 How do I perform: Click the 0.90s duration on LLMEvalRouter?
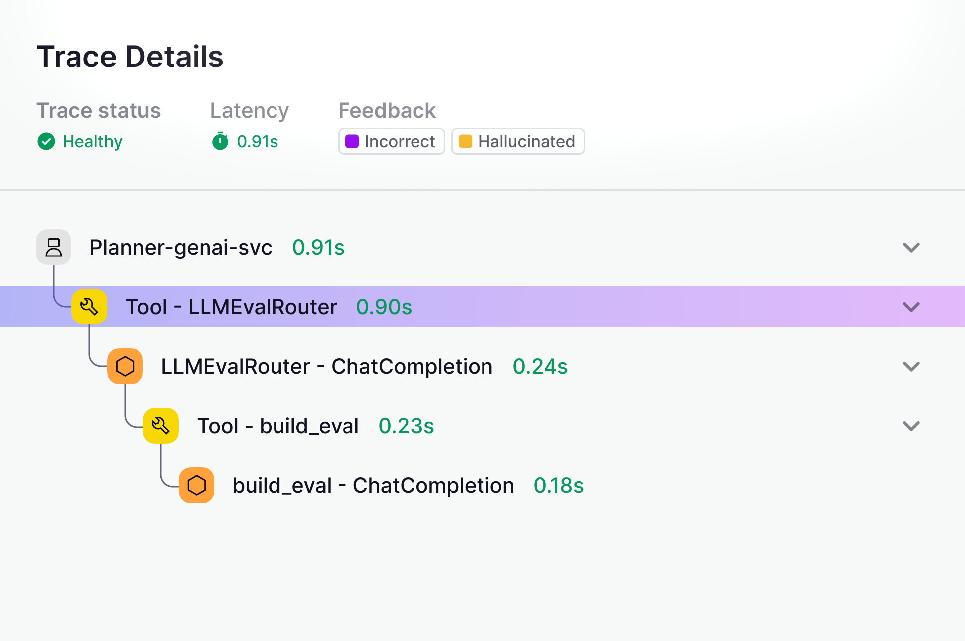point(384,307)
